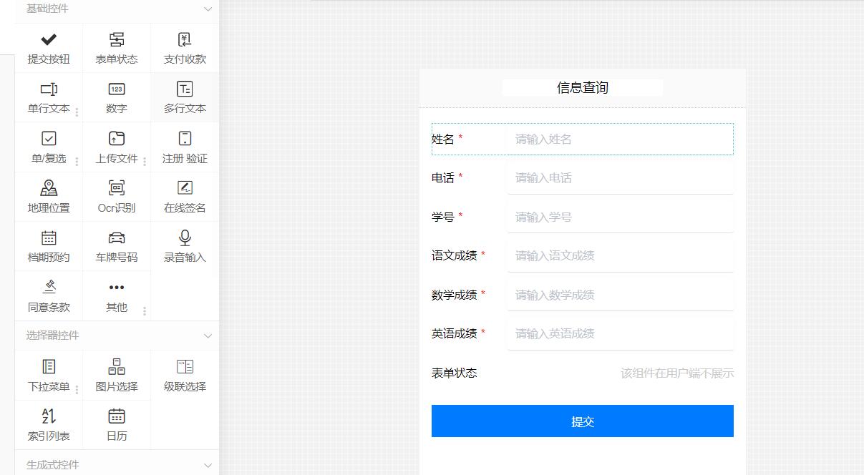Open more options dots beside 上传文件

coord(145,162)
